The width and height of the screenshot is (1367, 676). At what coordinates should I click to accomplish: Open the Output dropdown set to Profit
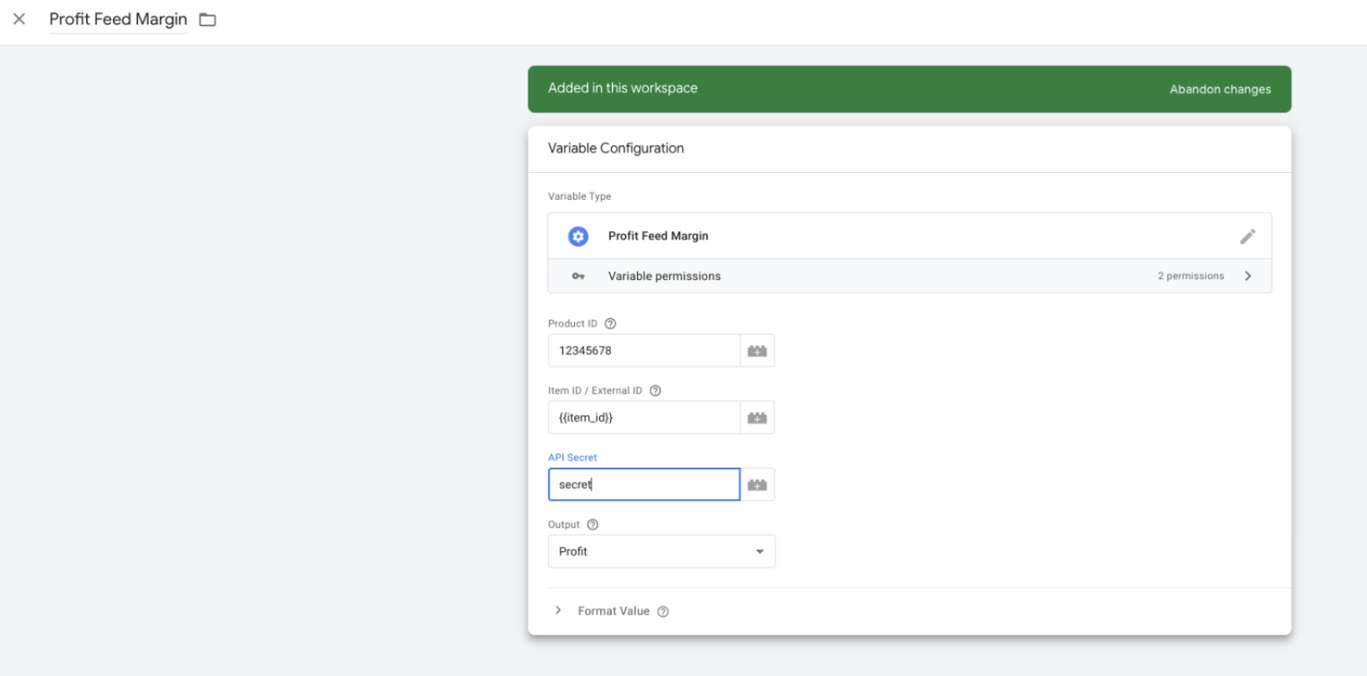(662, 551)
